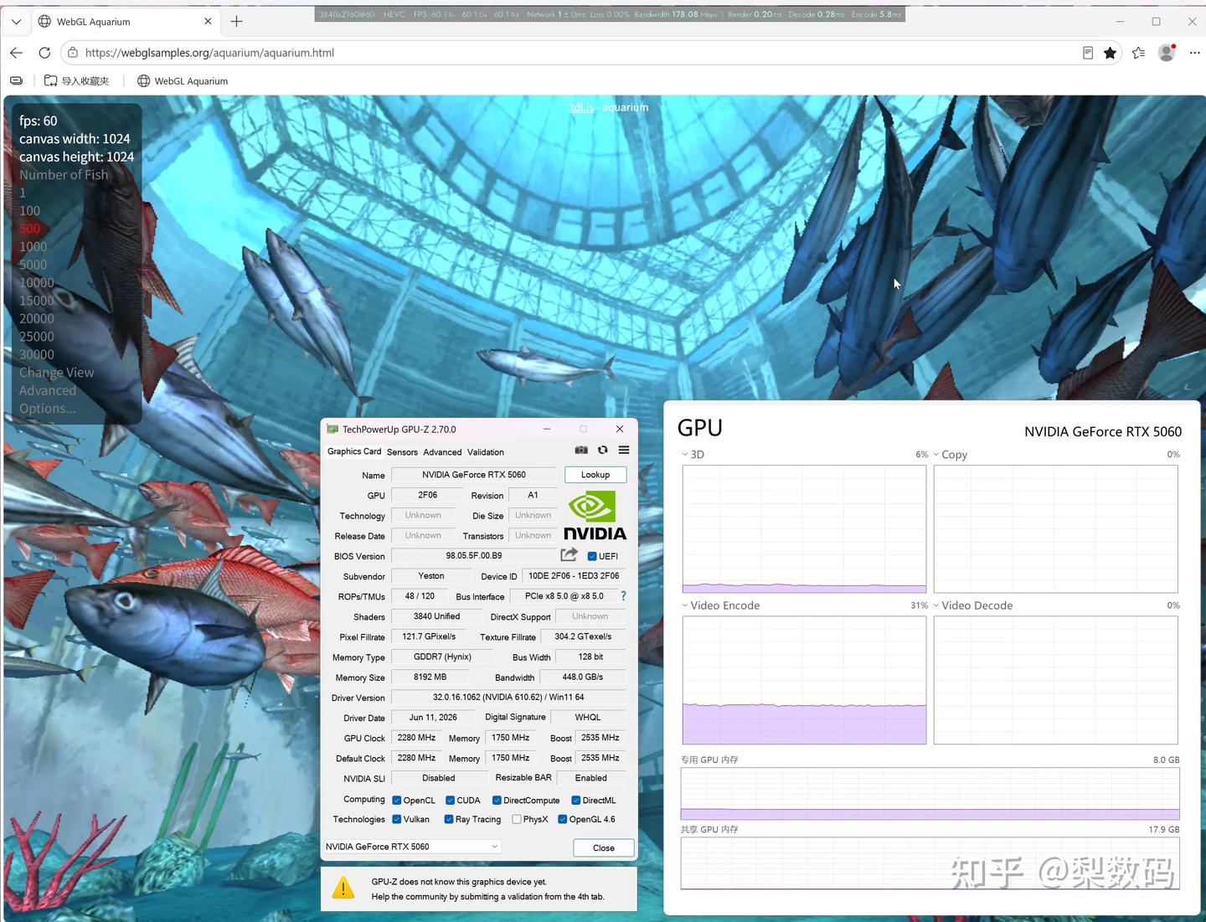Image resolution: width=1206 pixels, height=922 pixels.
Task: Open the browser reader view icon
Action: pos(1087,53)
